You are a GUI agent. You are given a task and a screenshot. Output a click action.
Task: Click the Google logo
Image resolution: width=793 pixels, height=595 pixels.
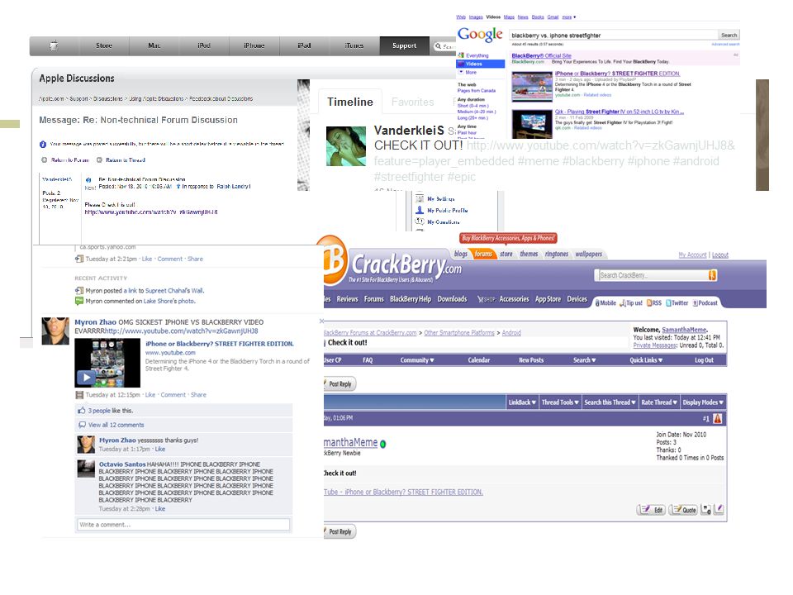480,35
